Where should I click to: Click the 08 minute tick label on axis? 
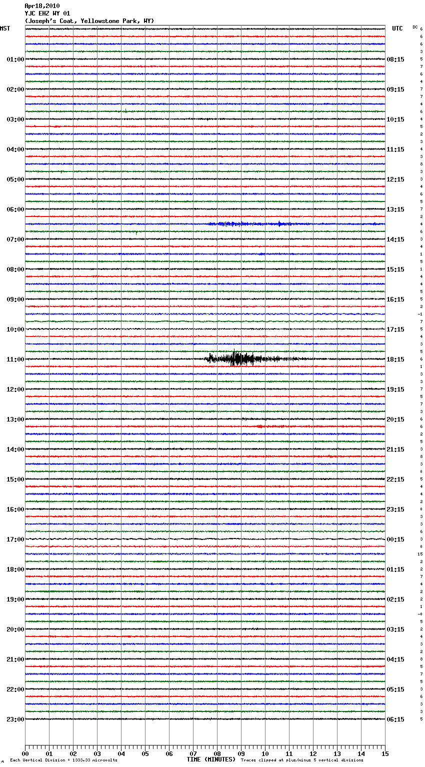(x=217, y=753)
